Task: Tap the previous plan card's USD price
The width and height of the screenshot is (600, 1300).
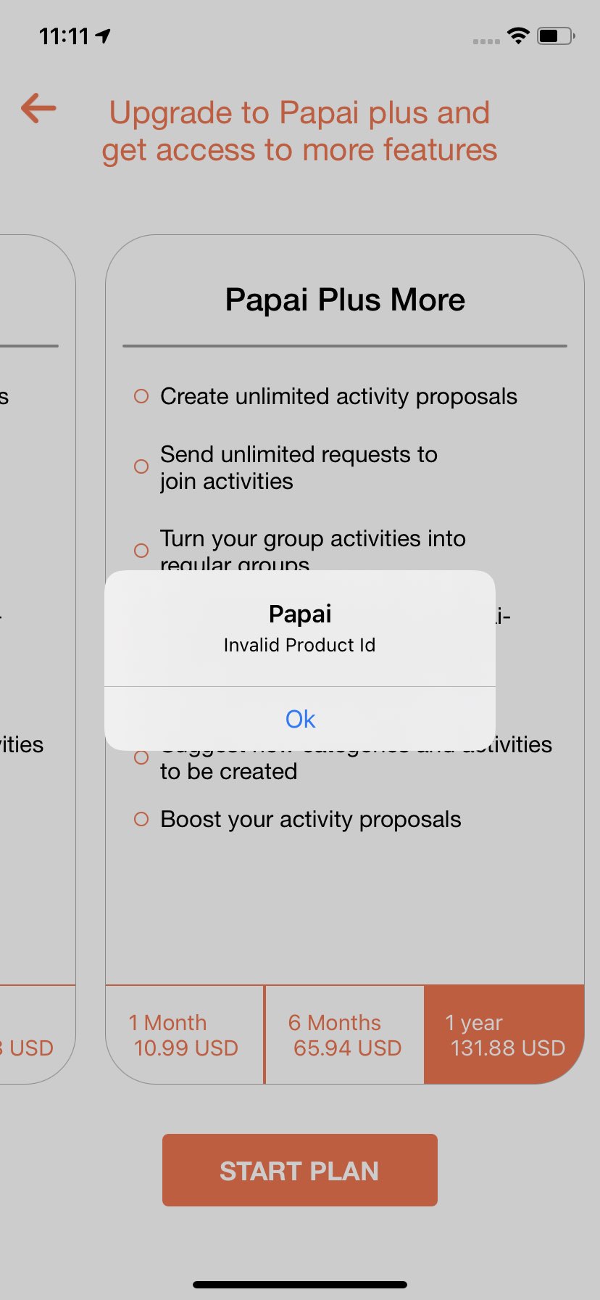Action: pos(27,1048)
